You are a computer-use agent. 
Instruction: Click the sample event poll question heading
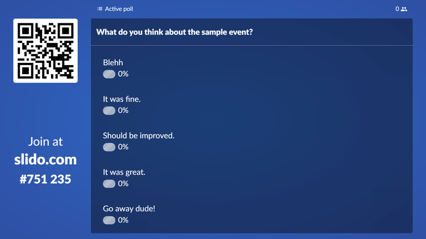point(174,32)
